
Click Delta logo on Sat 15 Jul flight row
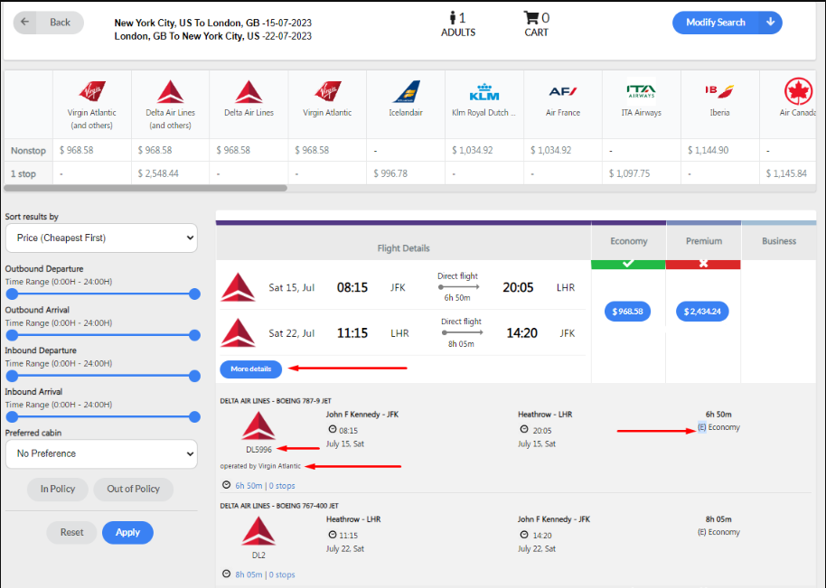pos(238,287)
